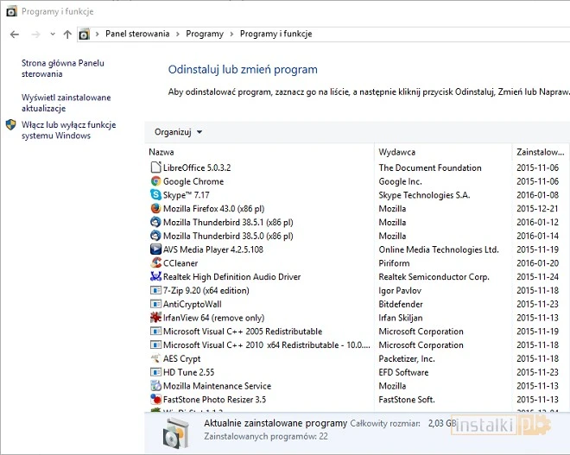Screen dimensions: 570x455
Task: Select the 7-Zip 9.20 icon
Action: [x=155, y=291]
